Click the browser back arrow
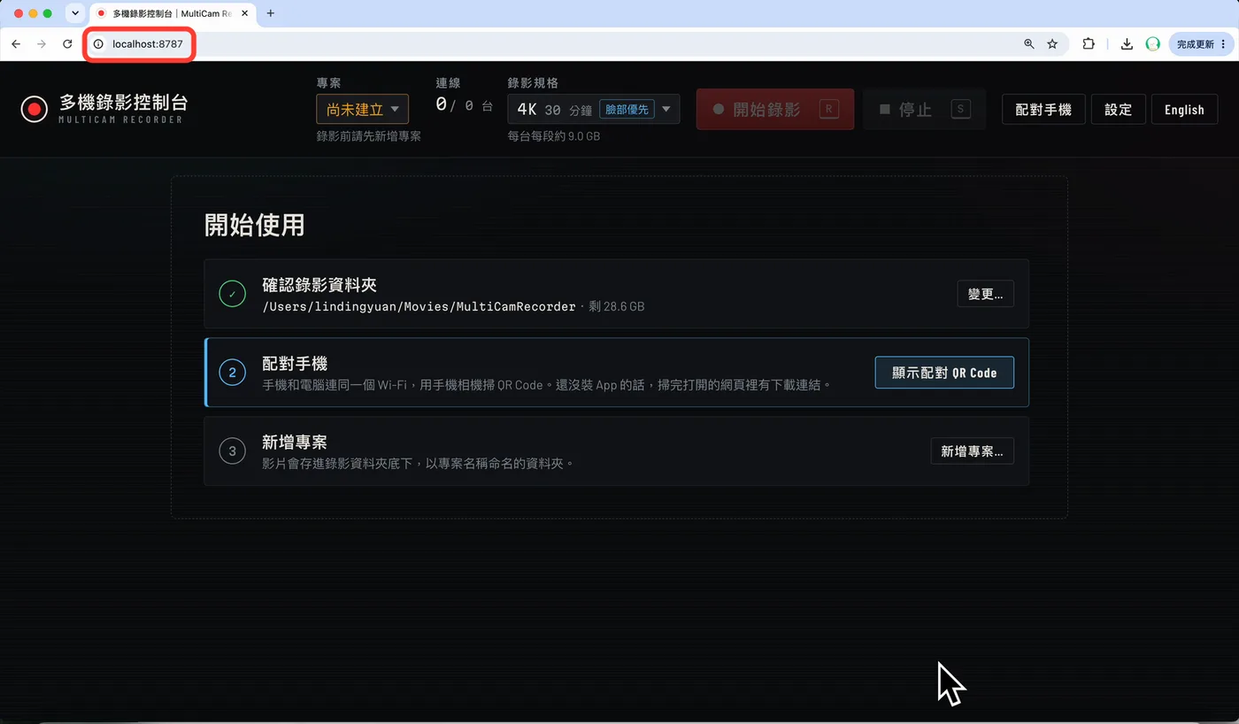Image resolution: width=1239 pixels, height=724 pixels. (x=16, y=43)
